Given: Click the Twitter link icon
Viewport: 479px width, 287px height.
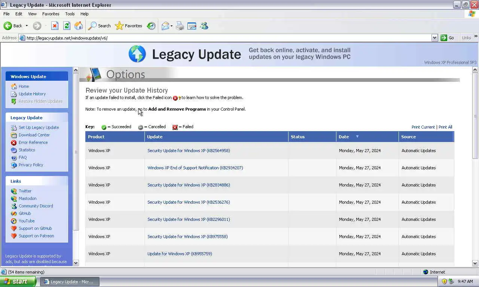Looking at the screenshot, I should point(14,191).
